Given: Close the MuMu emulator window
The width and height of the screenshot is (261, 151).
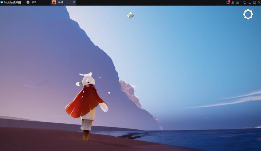Looking at the screenshot, I should pos(259,2).
